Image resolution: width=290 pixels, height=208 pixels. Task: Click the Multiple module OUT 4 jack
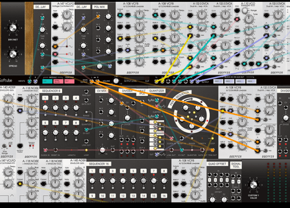(142, 151)
